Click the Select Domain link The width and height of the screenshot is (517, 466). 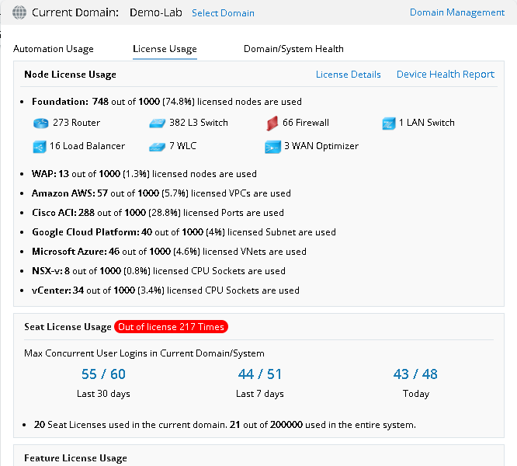(x=224, y=13)
